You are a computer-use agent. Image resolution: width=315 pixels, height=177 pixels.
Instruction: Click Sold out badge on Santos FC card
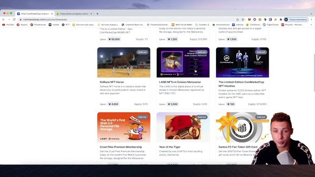coord(261,117)
